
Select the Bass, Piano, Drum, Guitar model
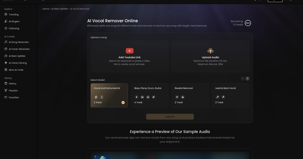[x=149, y=95]
